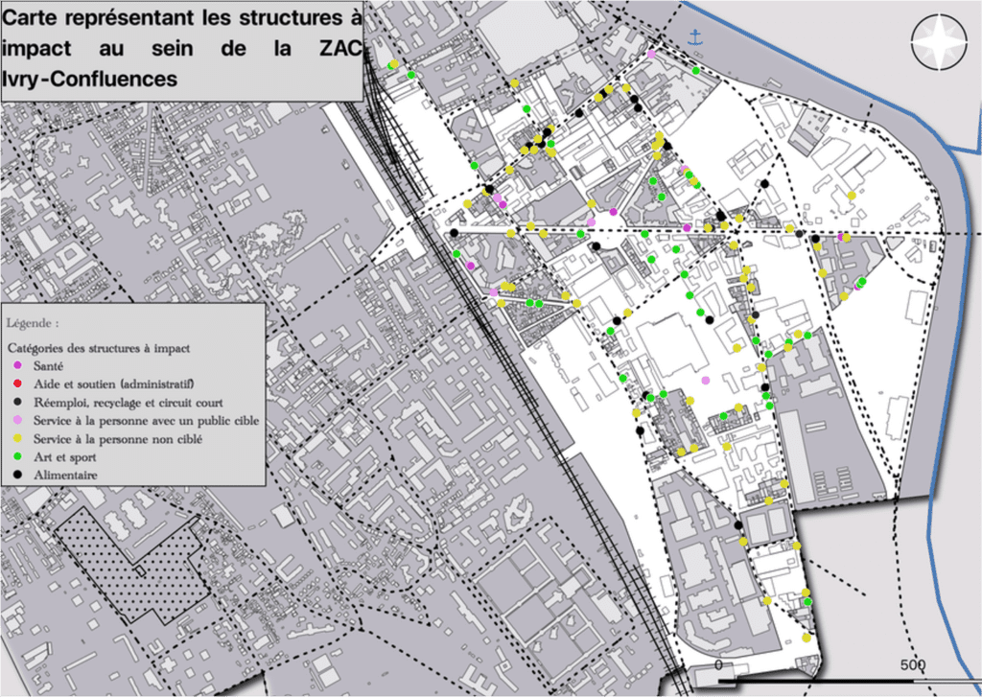Click the 'Art et sport' legend label

click(x=64, y=457)
